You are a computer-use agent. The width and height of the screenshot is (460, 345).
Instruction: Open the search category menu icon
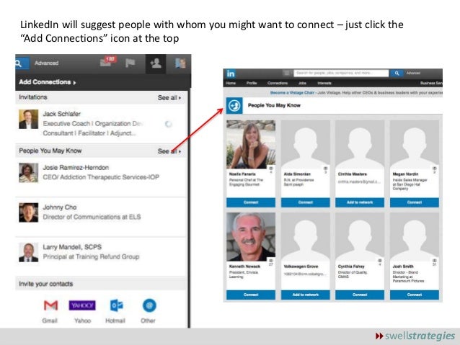(x=287, y=73)
